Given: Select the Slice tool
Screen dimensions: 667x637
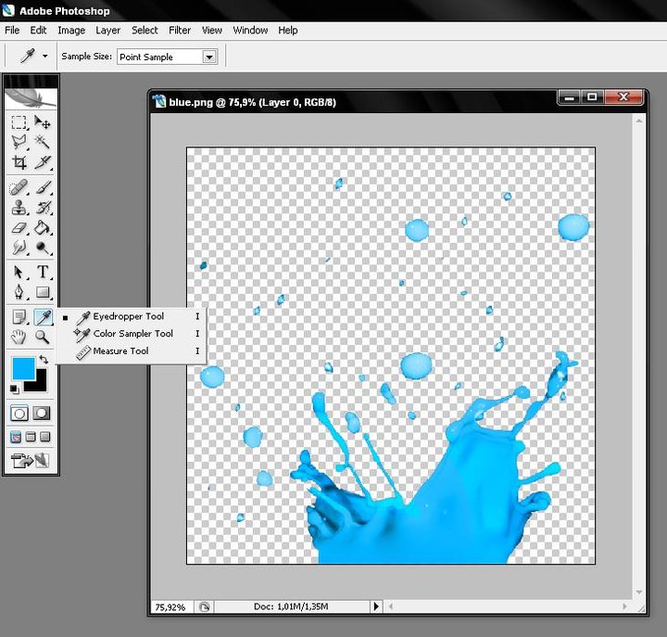Looking at the screenshot, I should click(42, 162).
